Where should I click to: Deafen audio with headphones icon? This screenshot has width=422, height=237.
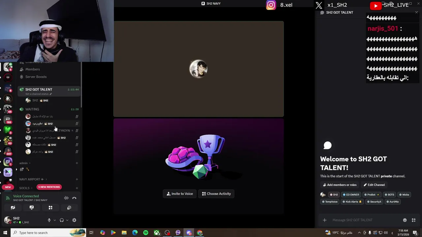pos(62,220)
